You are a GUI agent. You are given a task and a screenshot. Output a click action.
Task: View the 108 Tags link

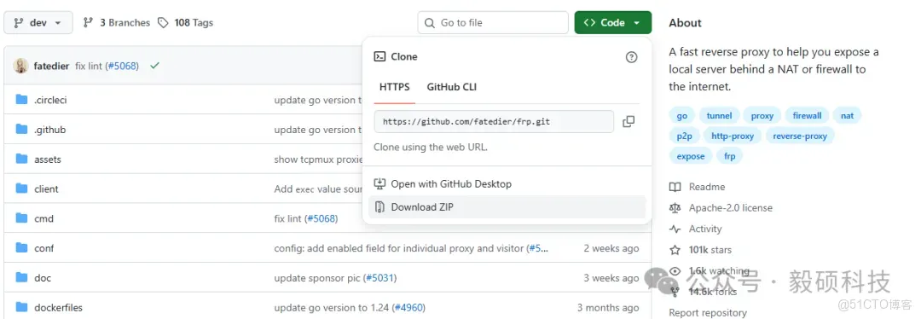[185, 23]
